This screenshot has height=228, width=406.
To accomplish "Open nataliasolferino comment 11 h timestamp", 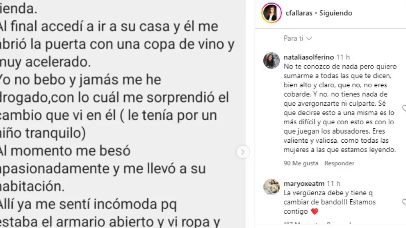I will (343, 57).
